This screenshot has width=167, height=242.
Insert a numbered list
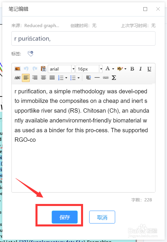pyautogui.click(x=61, y=77)
